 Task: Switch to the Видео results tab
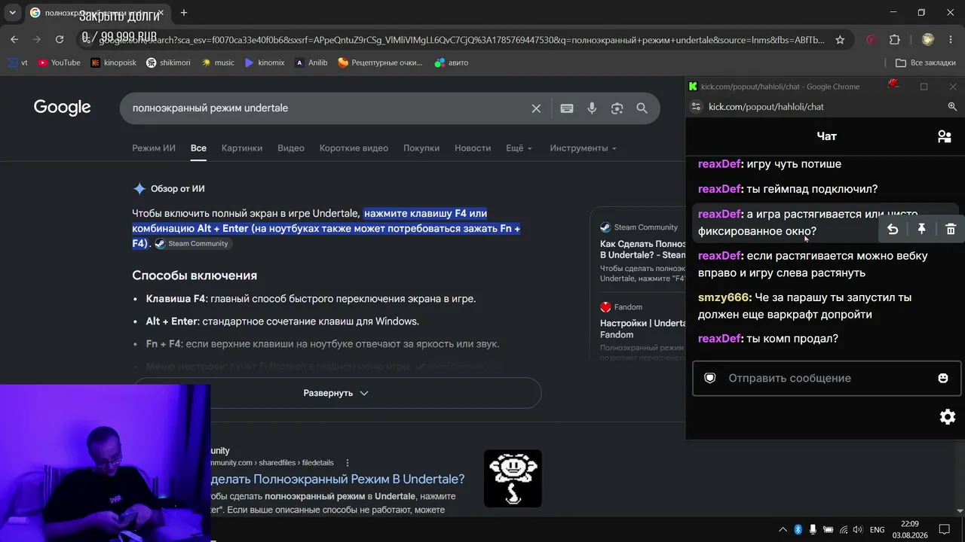291,148
